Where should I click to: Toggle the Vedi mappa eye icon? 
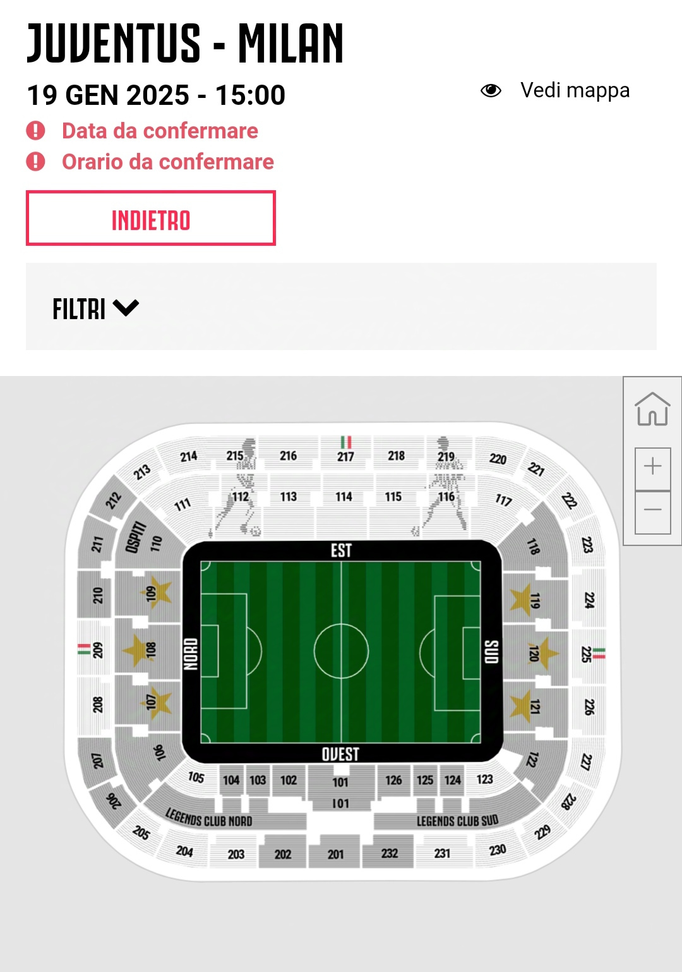[x=491, y=90]
